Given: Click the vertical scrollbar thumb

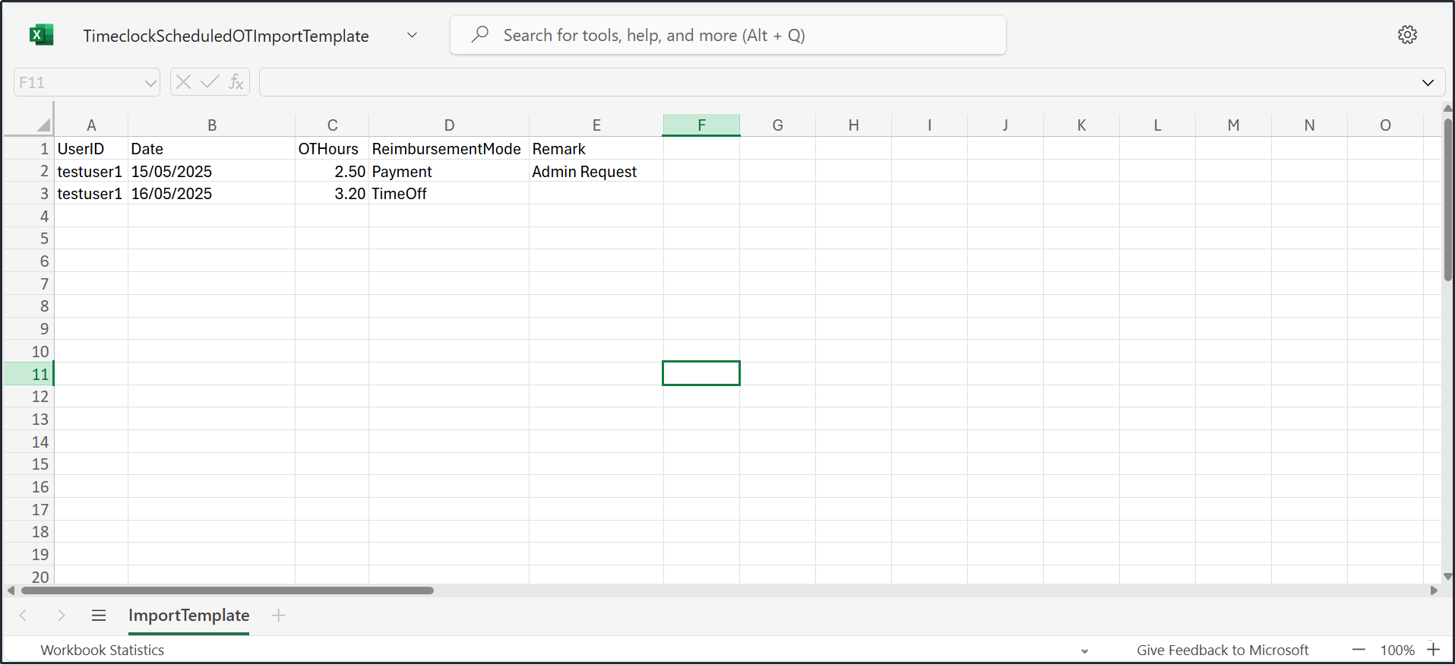Looking at the screenshot, I should 1448,199.
